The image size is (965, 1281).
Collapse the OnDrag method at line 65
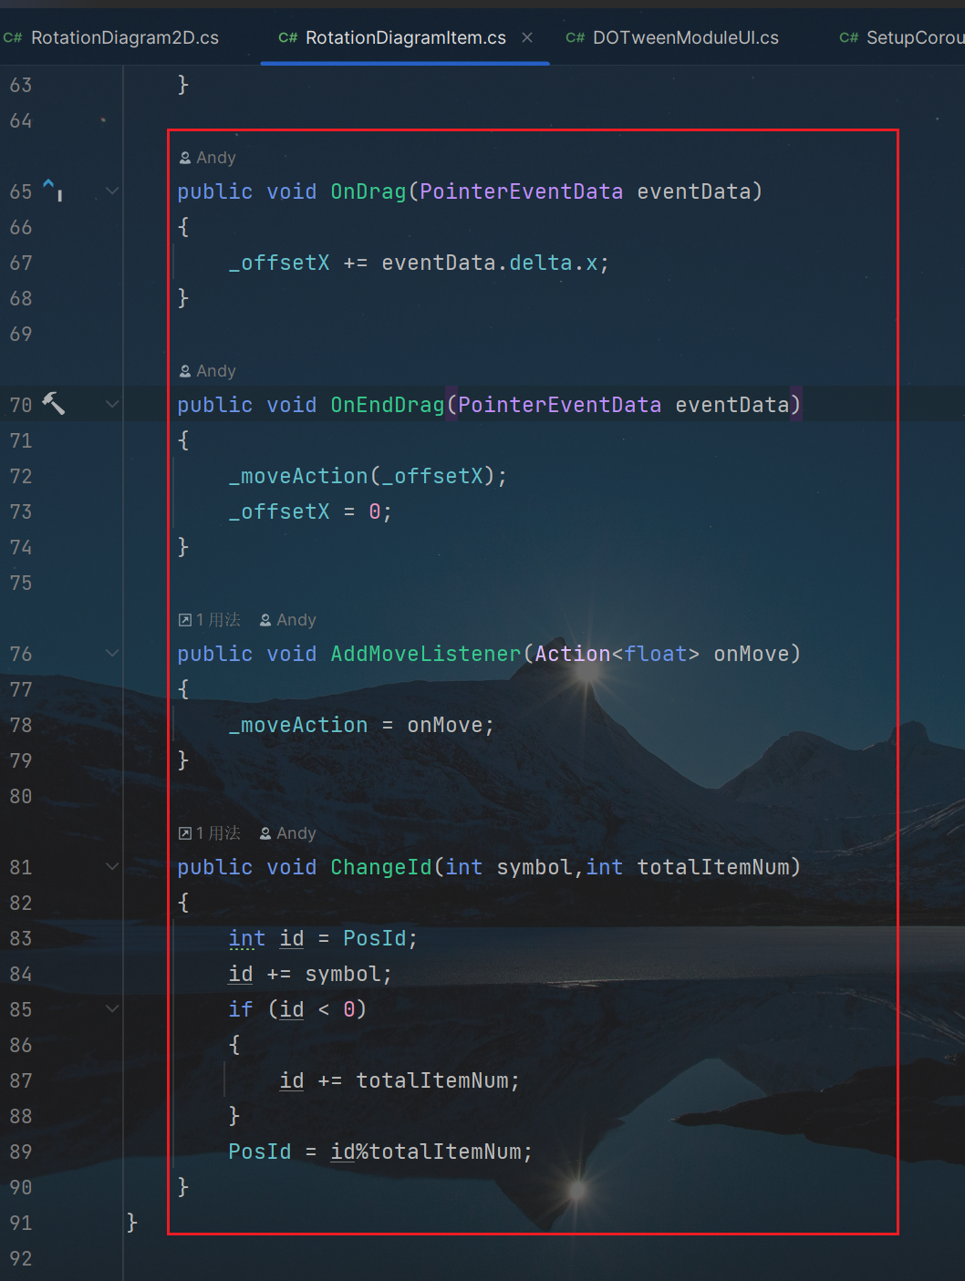coord(112,191)
